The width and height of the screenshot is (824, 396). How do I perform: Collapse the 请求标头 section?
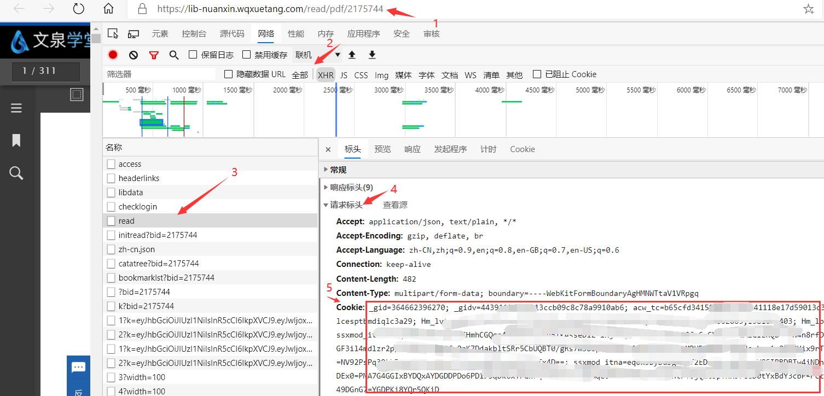[x=343, y=205]
